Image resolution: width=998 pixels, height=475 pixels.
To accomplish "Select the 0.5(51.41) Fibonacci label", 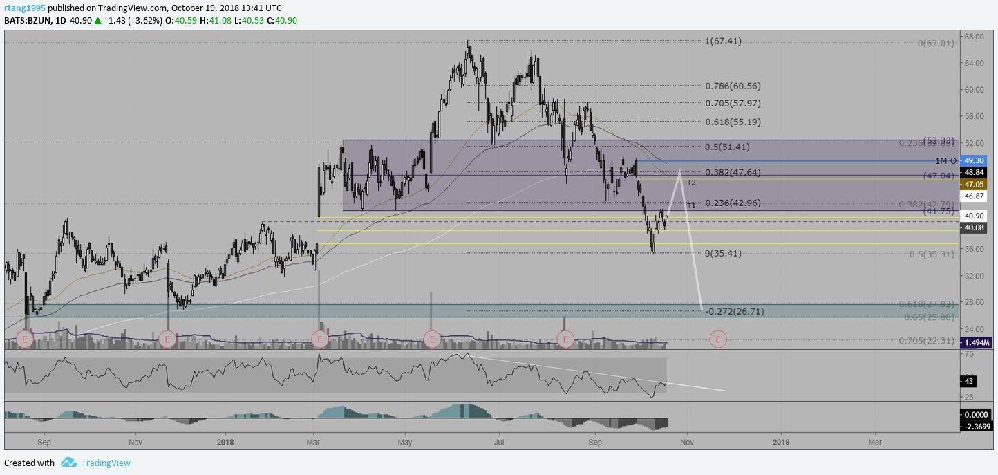I will (727, 147).
